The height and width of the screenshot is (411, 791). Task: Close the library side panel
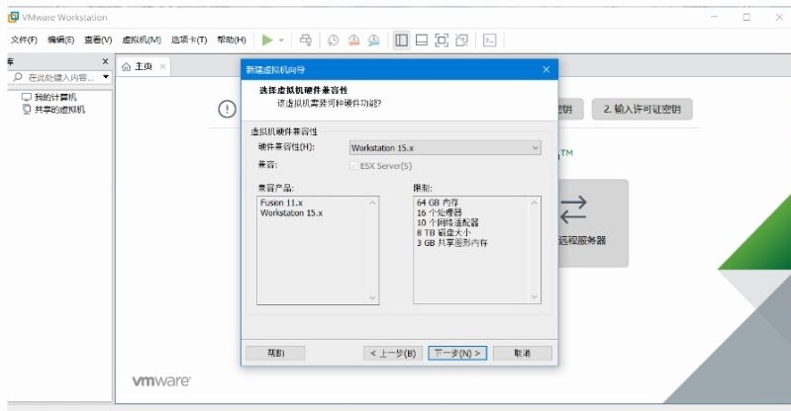click(105, 61)
